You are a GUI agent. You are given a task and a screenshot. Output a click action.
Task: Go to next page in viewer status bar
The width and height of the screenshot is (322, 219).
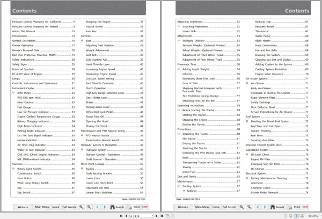tap(157, 216)
